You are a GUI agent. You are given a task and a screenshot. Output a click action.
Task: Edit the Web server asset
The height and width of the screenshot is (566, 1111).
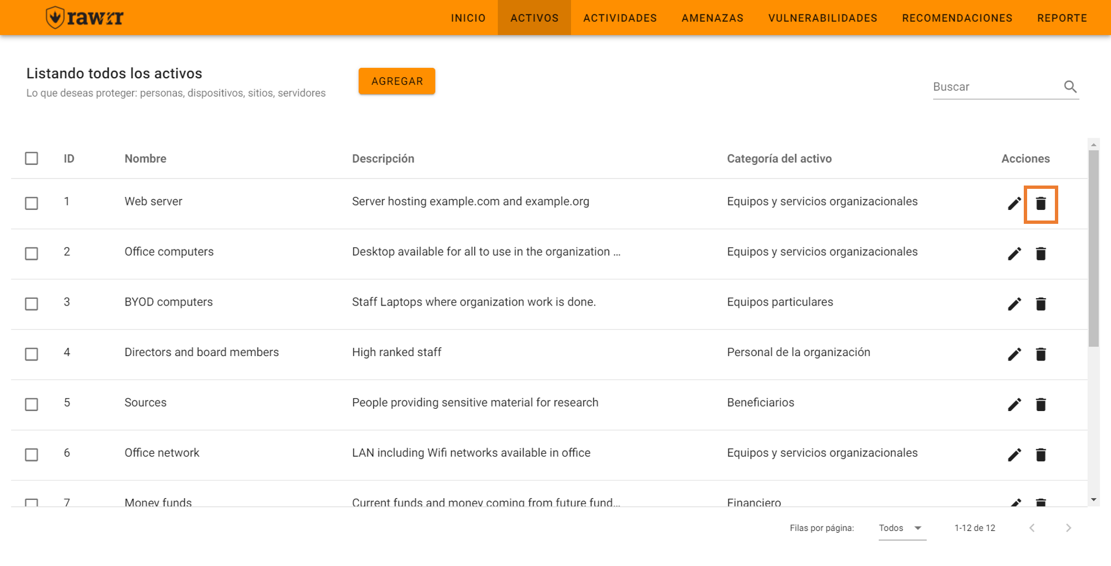[1014, 204]
